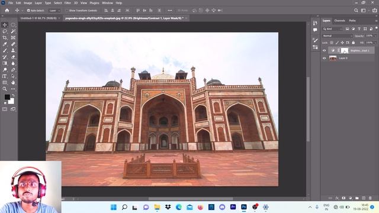The image size is (379, 213).
Task: Open the Layers panel menu
Action: click(x=376, y=21)
